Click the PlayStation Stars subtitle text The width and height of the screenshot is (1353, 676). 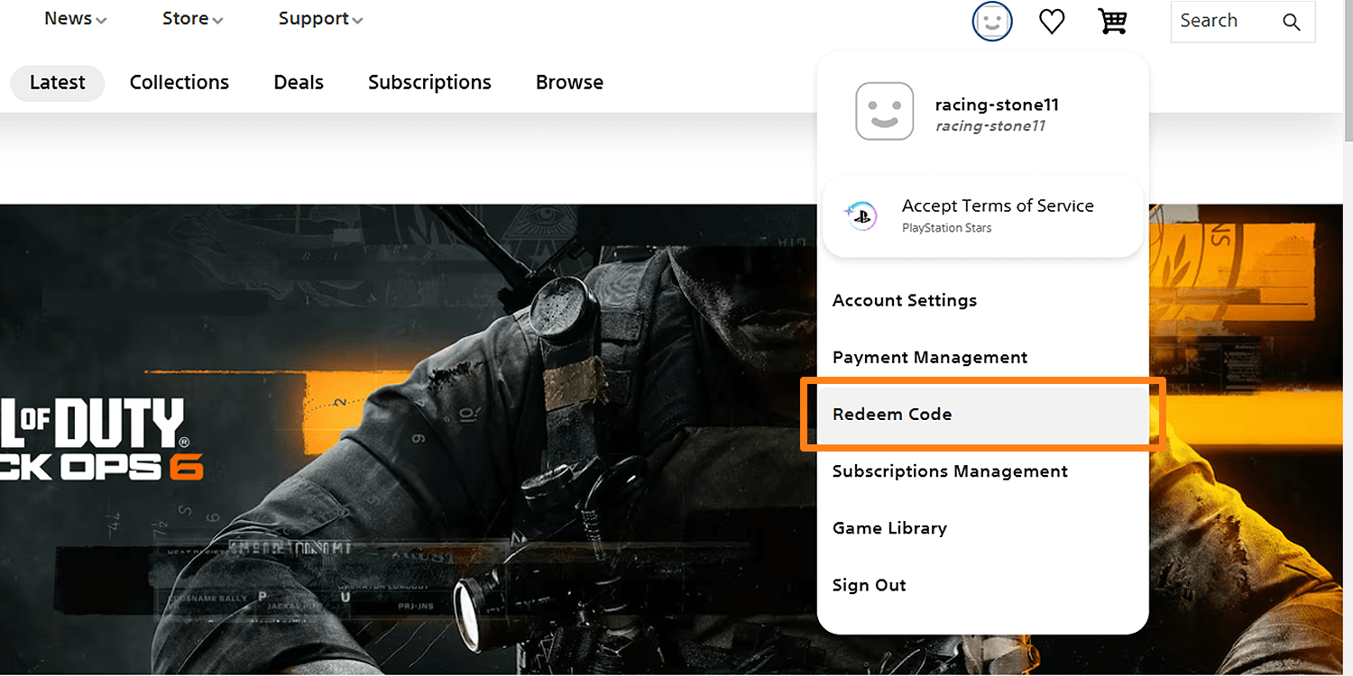pyautogui.click(x=947, y=228)
